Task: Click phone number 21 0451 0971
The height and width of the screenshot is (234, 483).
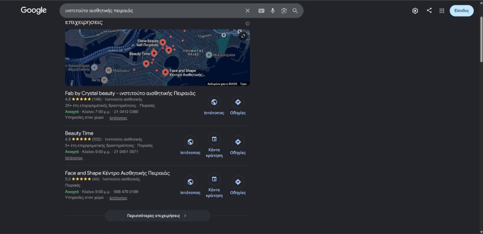Action: click(126, 152)
